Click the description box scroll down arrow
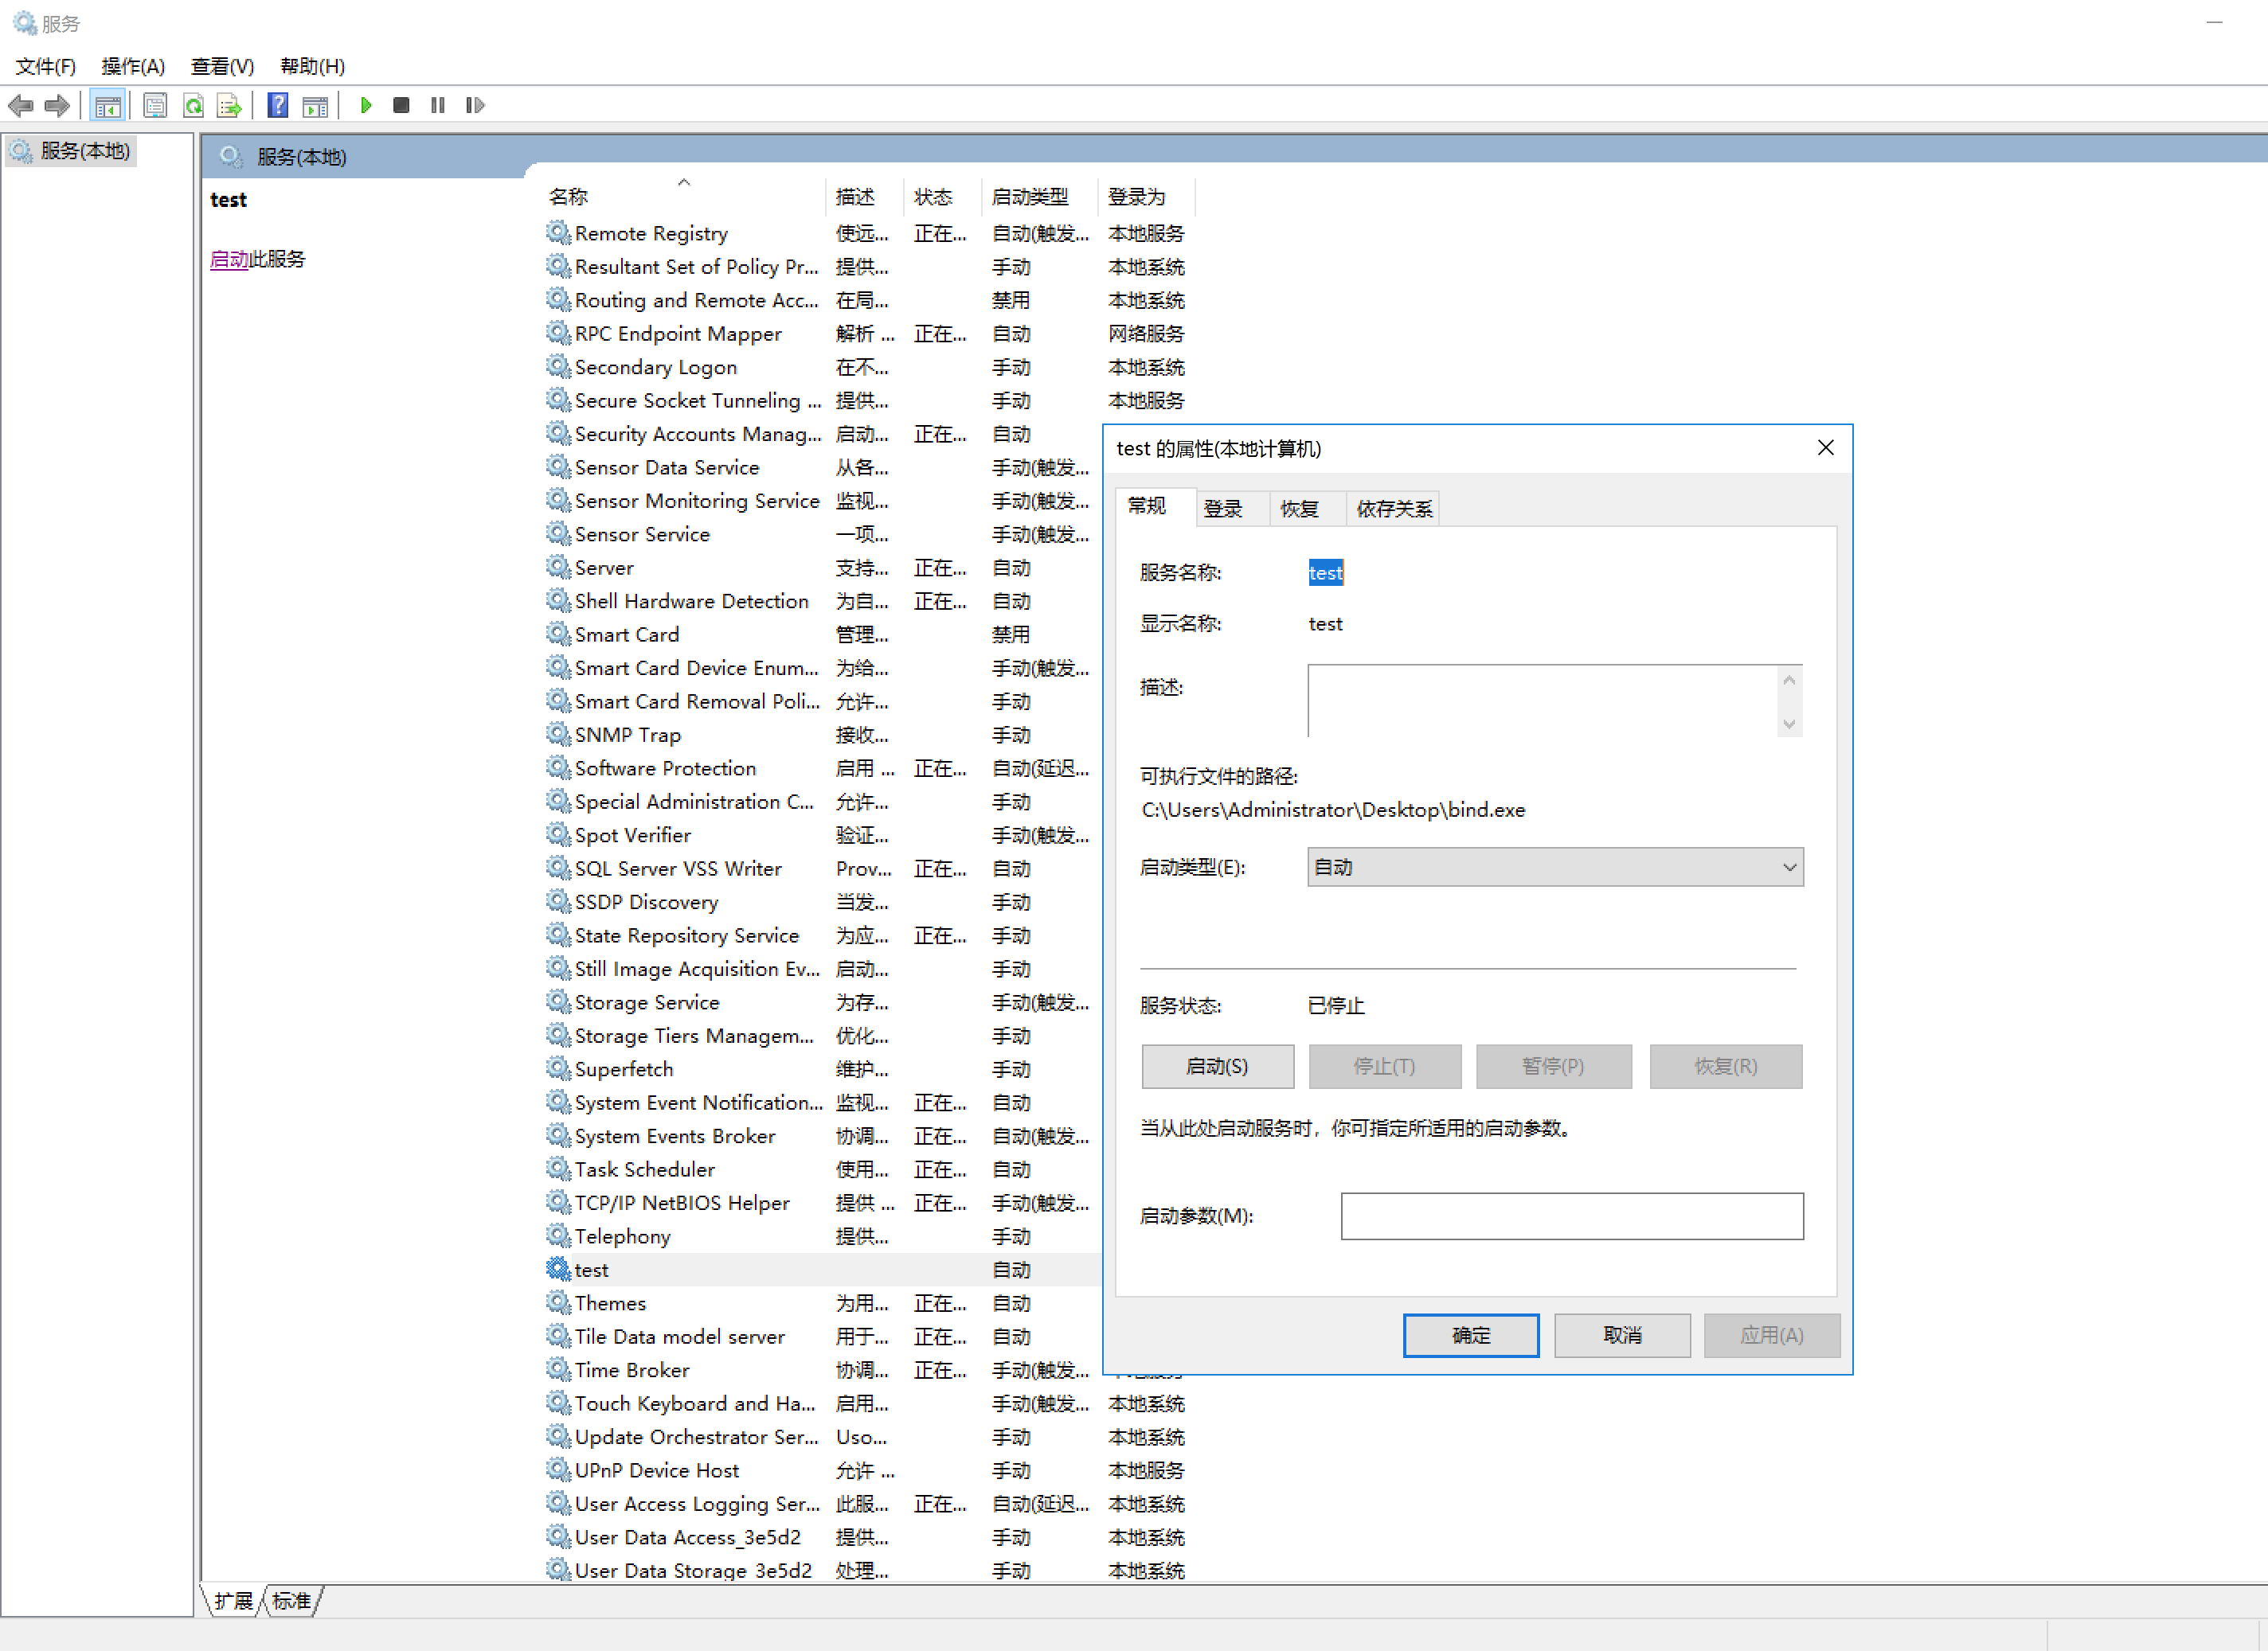This screenshot has height=1651, width=2268. (1789, 724)
